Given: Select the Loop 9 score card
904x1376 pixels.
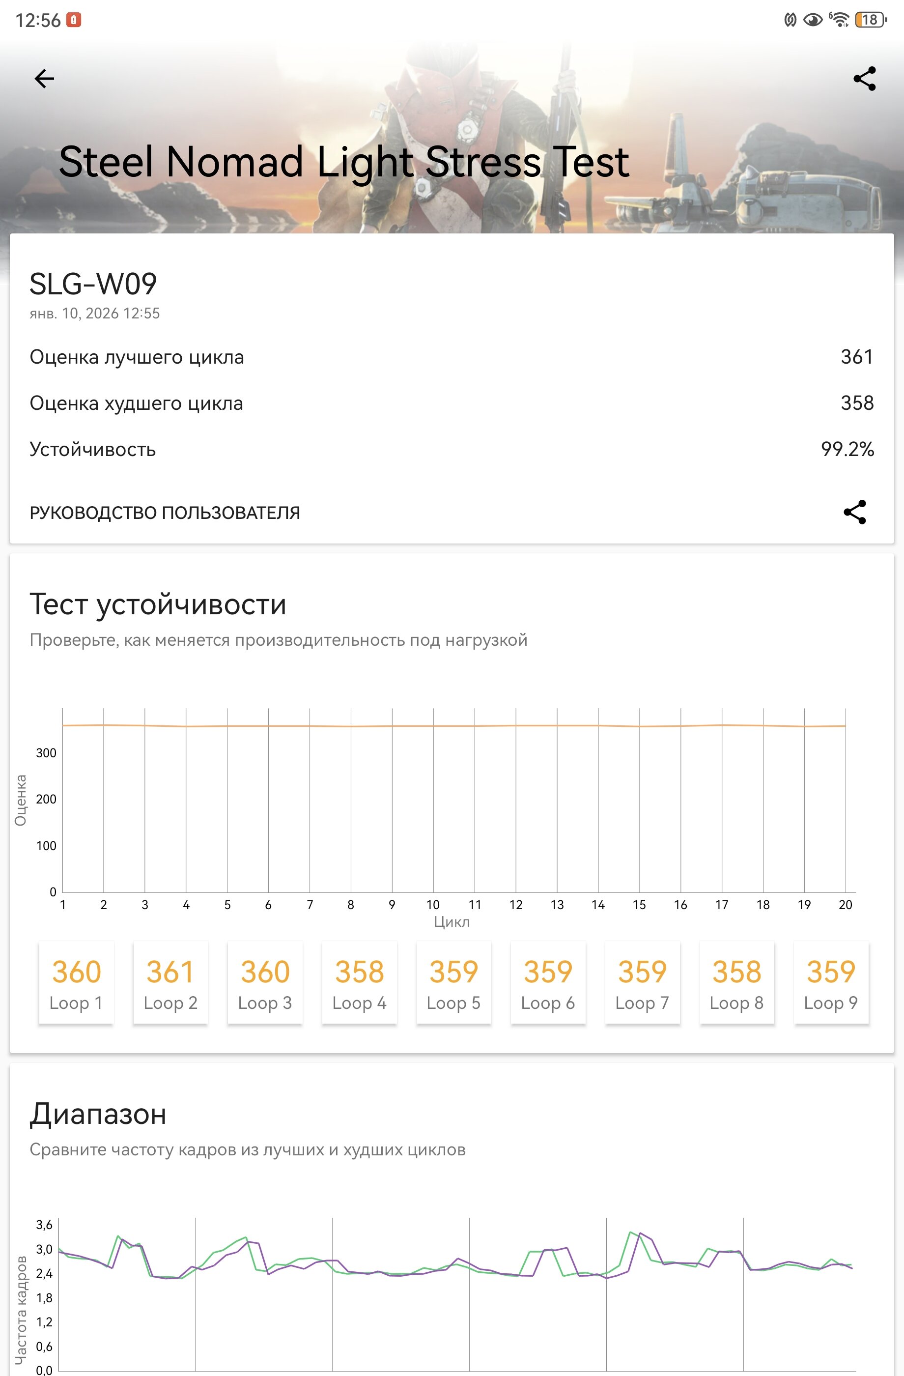Looking at the screenshot, I should pyautogui.click(x=831, y=982).
